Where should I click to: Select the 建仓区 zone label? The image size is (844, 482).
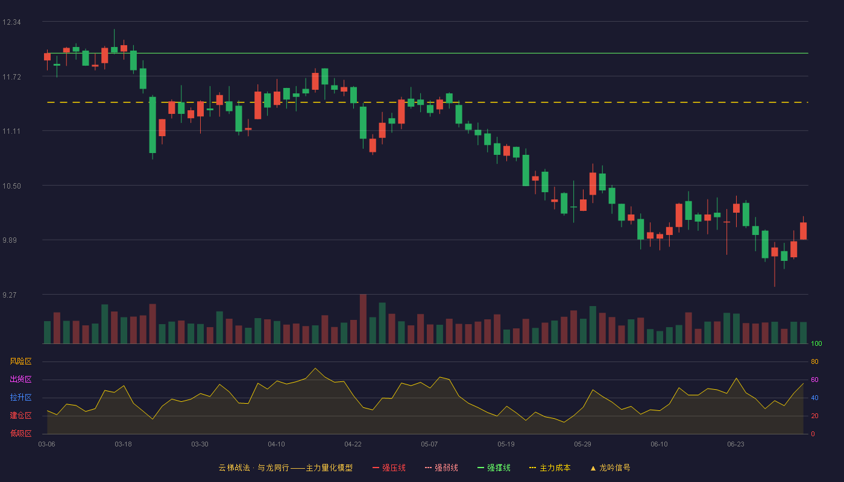pyautogui.click(x=20, y=416)
